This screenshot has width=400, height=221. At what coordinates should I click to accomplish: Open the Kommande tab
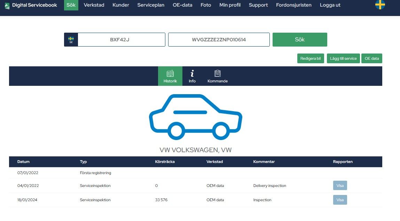(x=218, y=76)
